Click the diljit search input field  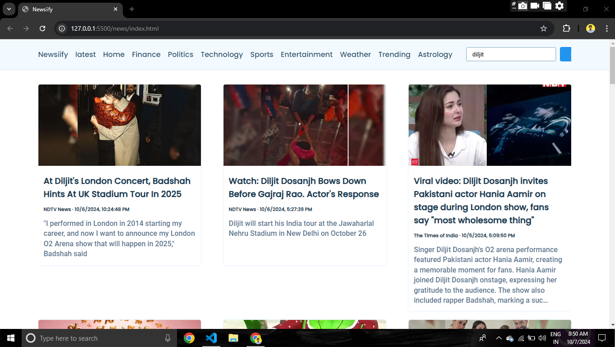click(511, 54)
